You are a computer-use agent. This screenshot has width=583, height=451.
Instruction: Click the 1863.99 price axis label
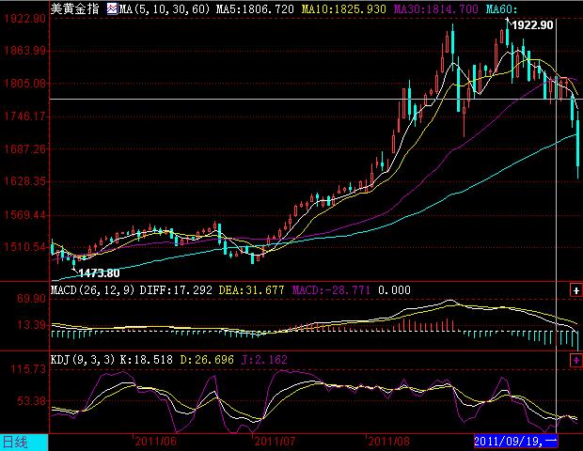pyautogui.click(x=24, y=51)
